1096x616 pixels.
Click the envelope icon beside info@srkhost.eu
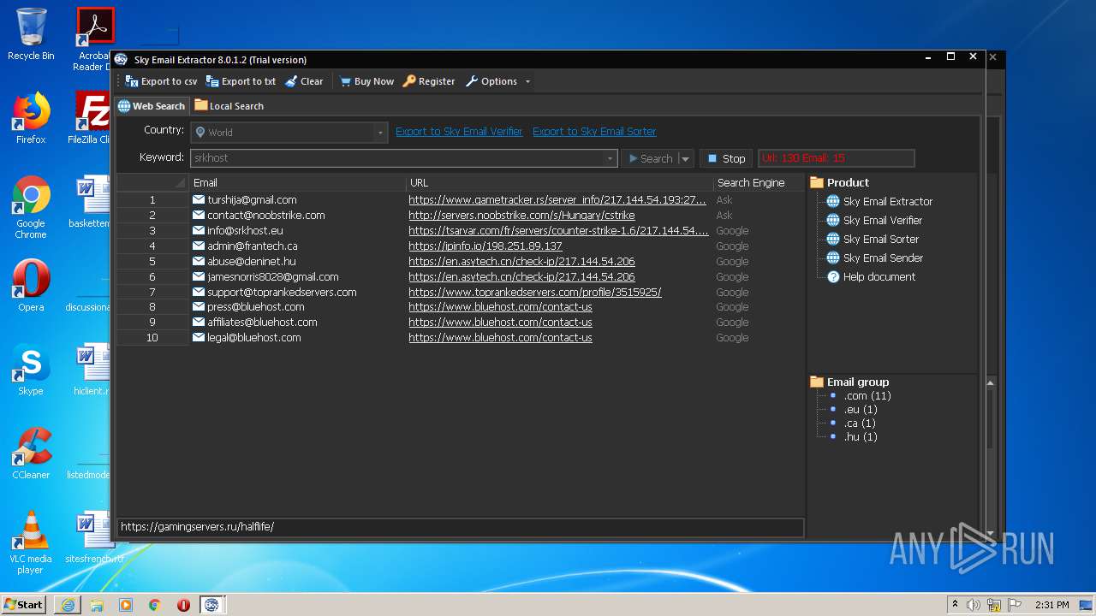point(199,230)
